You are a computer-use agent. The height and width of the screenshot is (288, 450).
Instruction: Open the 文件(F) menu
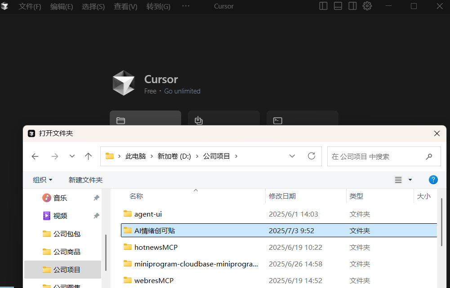(30, 6)
